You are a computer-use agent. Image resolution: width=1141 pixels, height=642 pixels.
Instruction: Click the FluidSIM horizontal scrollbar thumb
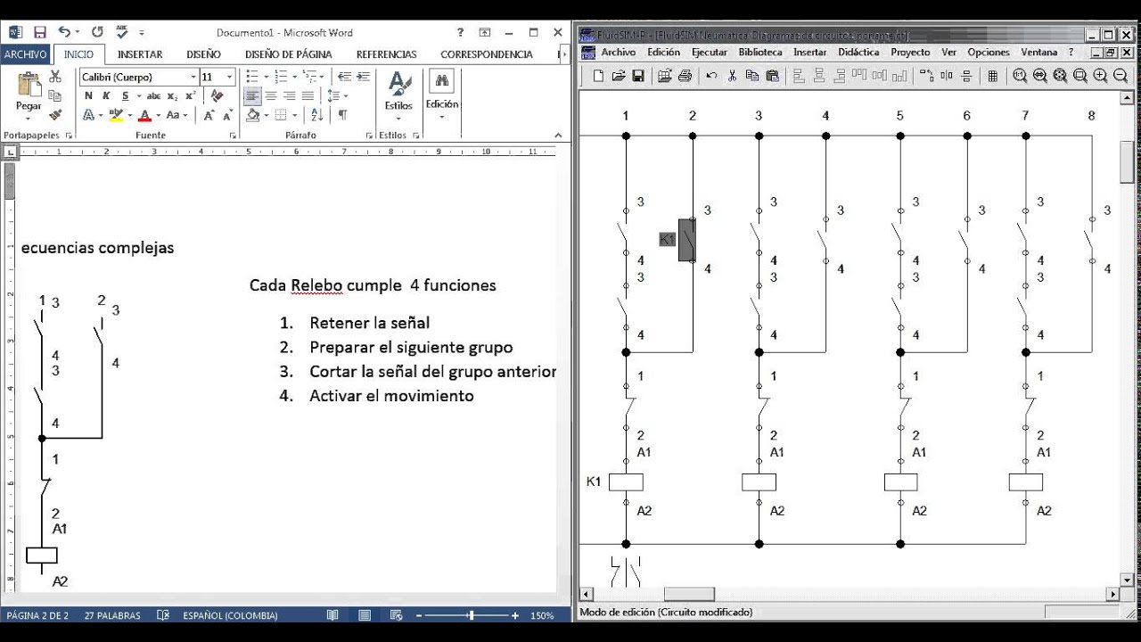[689, 594]
